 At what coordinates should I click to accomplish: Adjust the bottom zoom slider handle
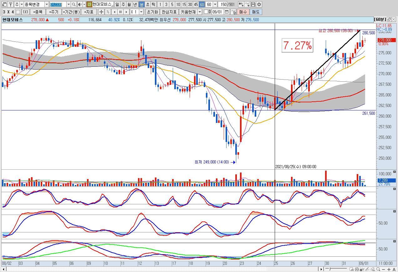click(x=329, y=269)
